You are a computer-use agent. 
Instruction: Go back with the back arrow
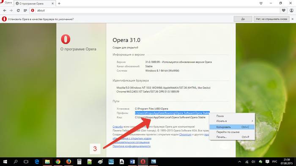tap(5, 11)
